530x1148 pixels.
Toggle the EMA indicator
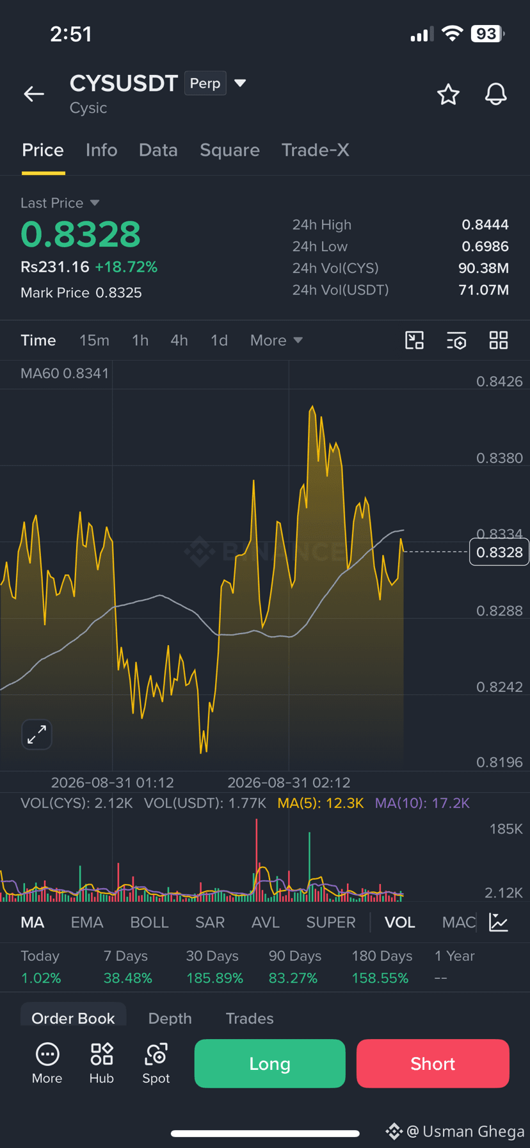tap(87, 922)
